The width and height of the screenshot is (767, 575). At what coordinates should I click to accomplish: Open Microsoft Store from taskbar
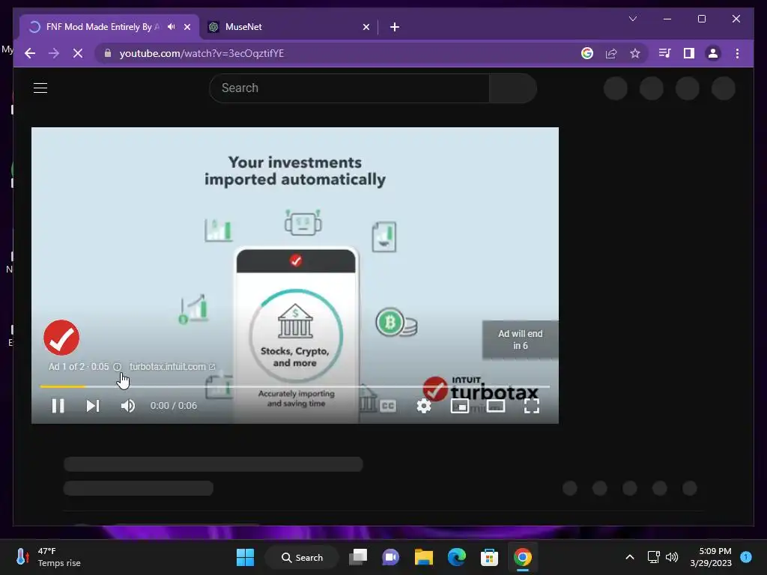[x=490, y=557]
